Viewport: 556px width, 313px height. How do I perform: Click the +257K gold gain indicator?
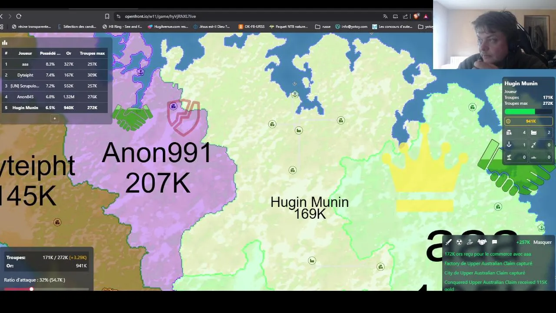(x=523, y=242)
